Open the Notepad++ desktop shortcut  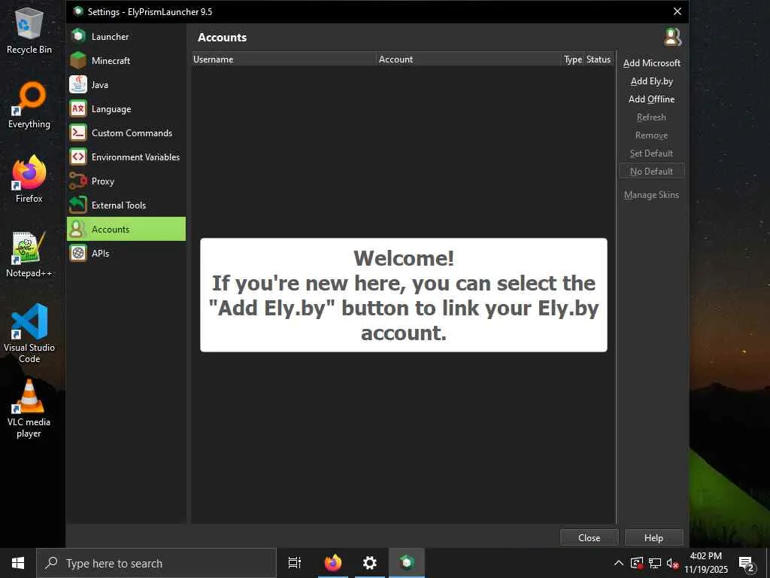pos(29,254)
